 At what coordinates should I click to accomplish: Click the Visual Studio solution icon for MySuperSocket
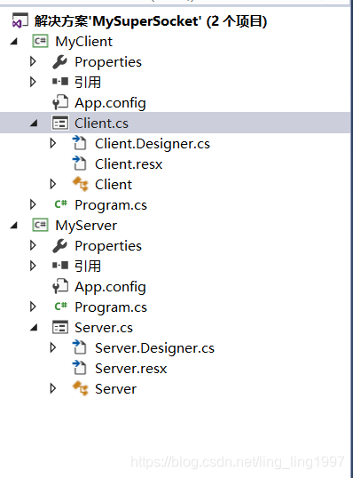[x=20, y=21]
